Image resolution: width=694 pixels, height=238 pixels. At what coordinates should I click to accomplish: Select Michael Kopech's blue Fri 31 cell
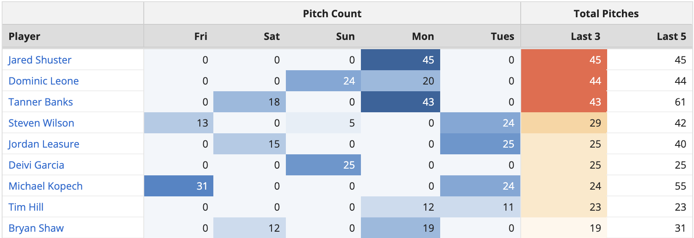click(179, 186)
